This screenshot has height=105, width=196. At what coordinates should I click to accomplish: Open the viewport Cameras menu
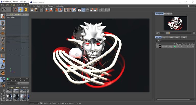coord(18,14)
